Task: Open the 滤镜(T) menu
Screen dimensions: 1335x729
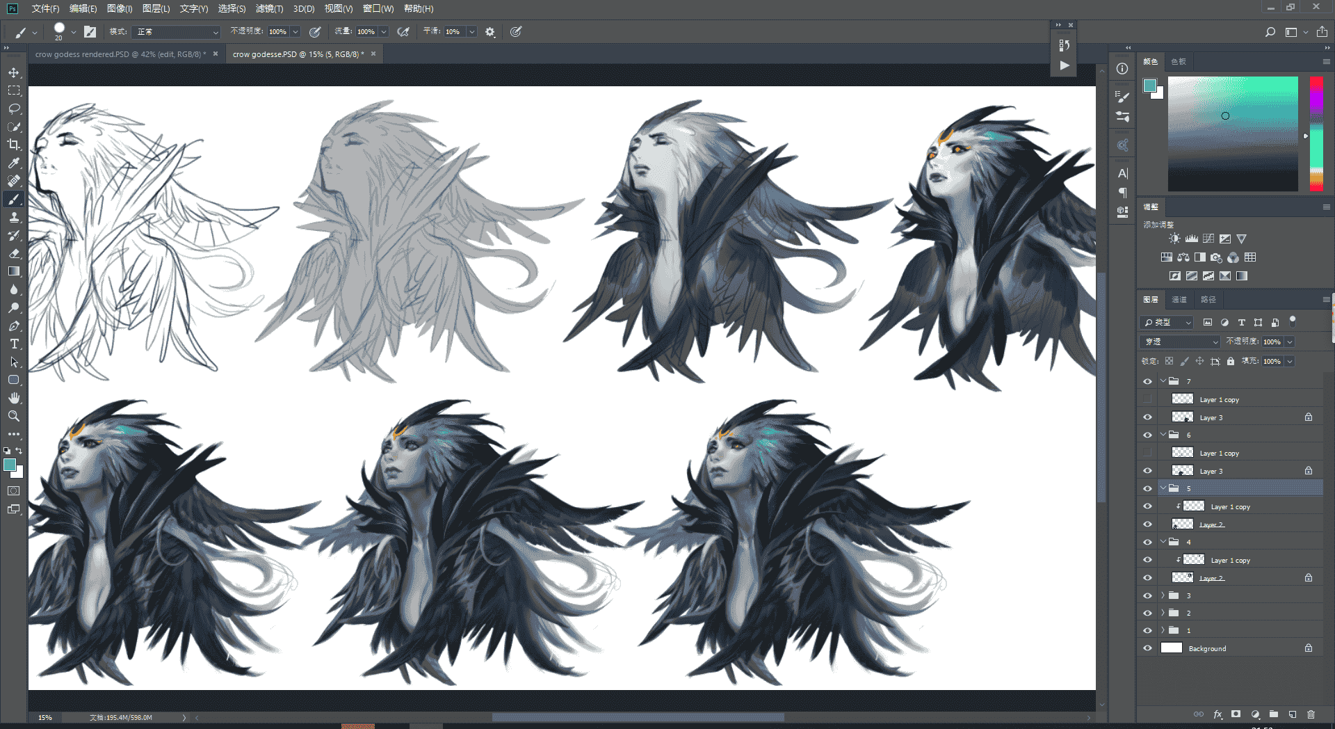Action: pos(269,8)
